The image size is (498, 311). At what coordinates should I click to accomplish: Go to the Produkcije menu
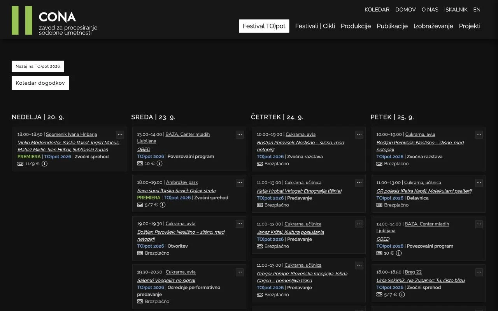356,26
